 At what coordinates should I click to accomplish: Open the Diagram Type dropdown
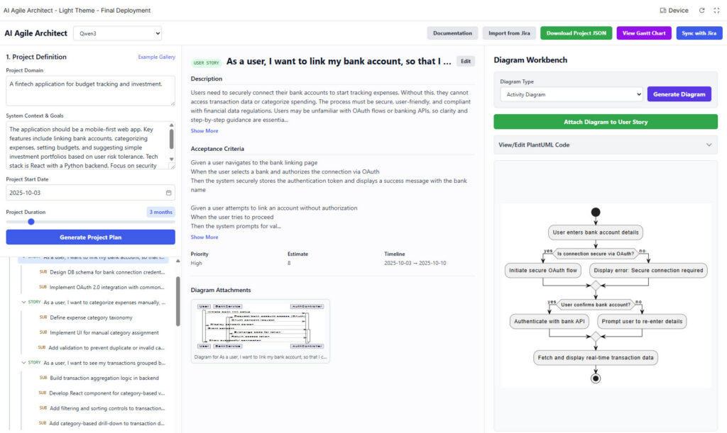(571, 94)
